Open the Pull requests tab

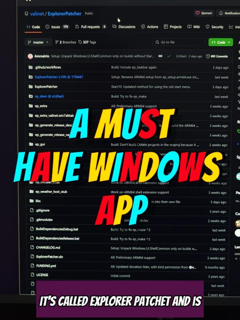90,27
